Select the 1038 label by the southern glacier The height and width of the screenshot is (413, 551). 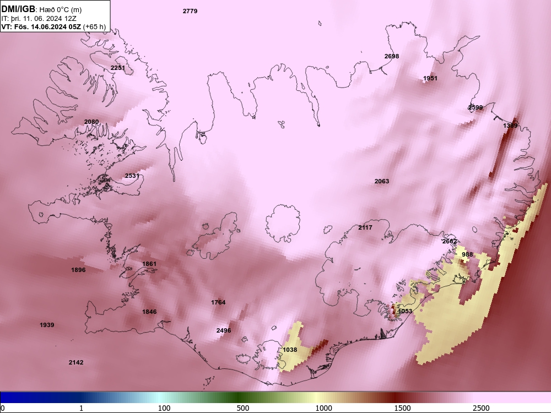pos(290,350)
